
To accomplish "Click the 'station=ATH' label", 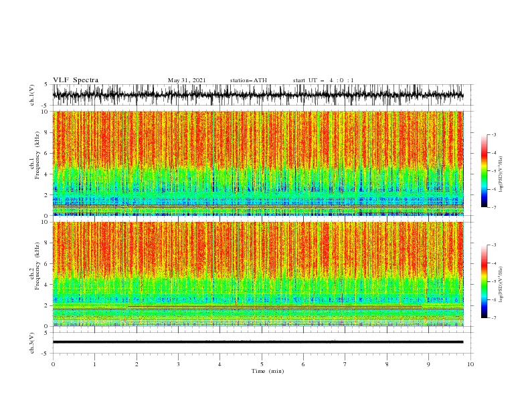I will point(248,80).
